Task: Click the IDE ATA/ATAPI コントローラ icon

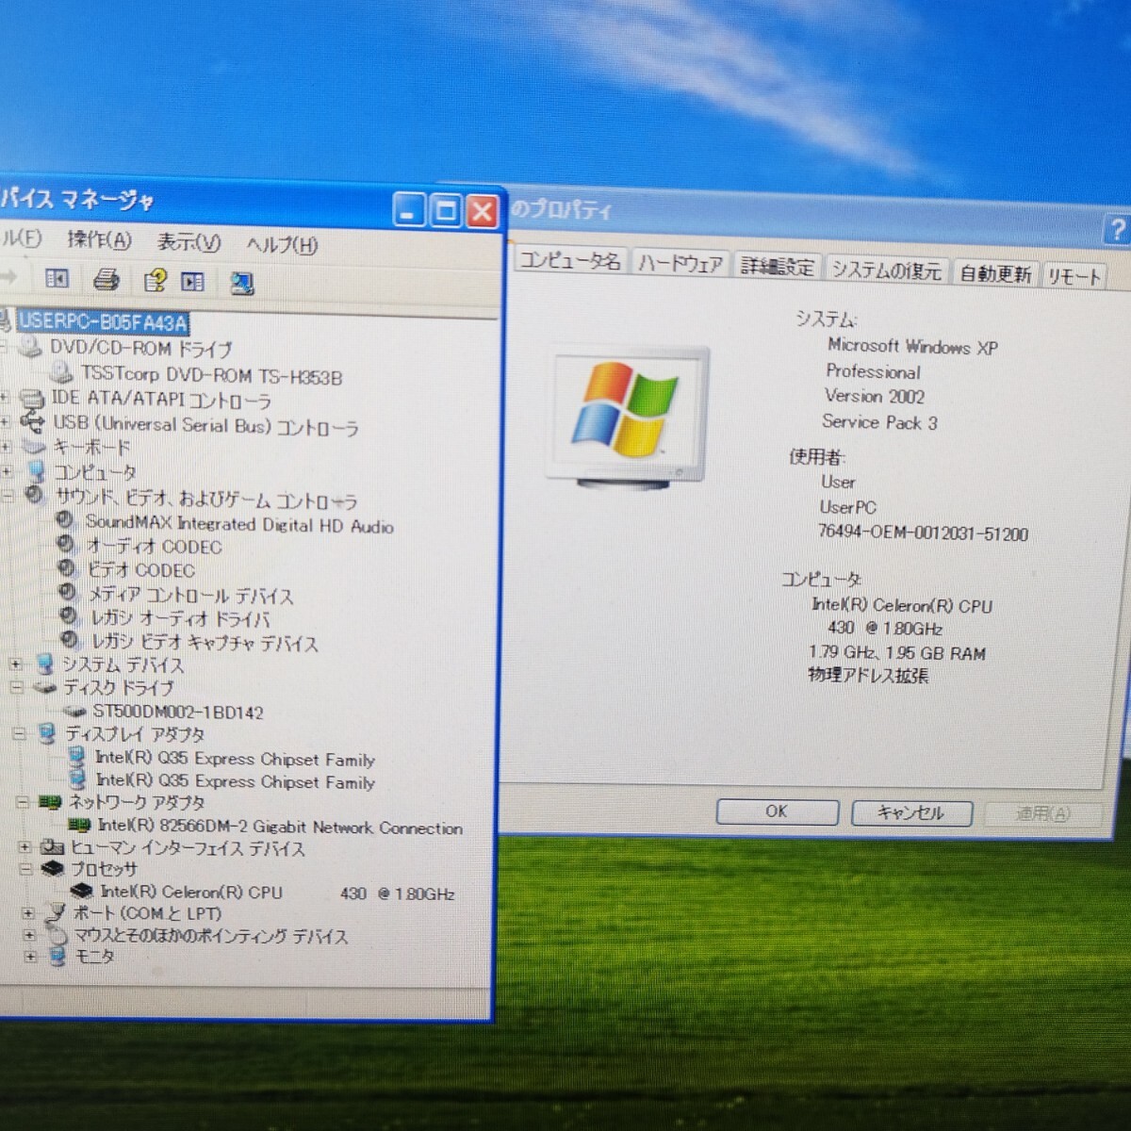Action: click(x=32, y=399)
